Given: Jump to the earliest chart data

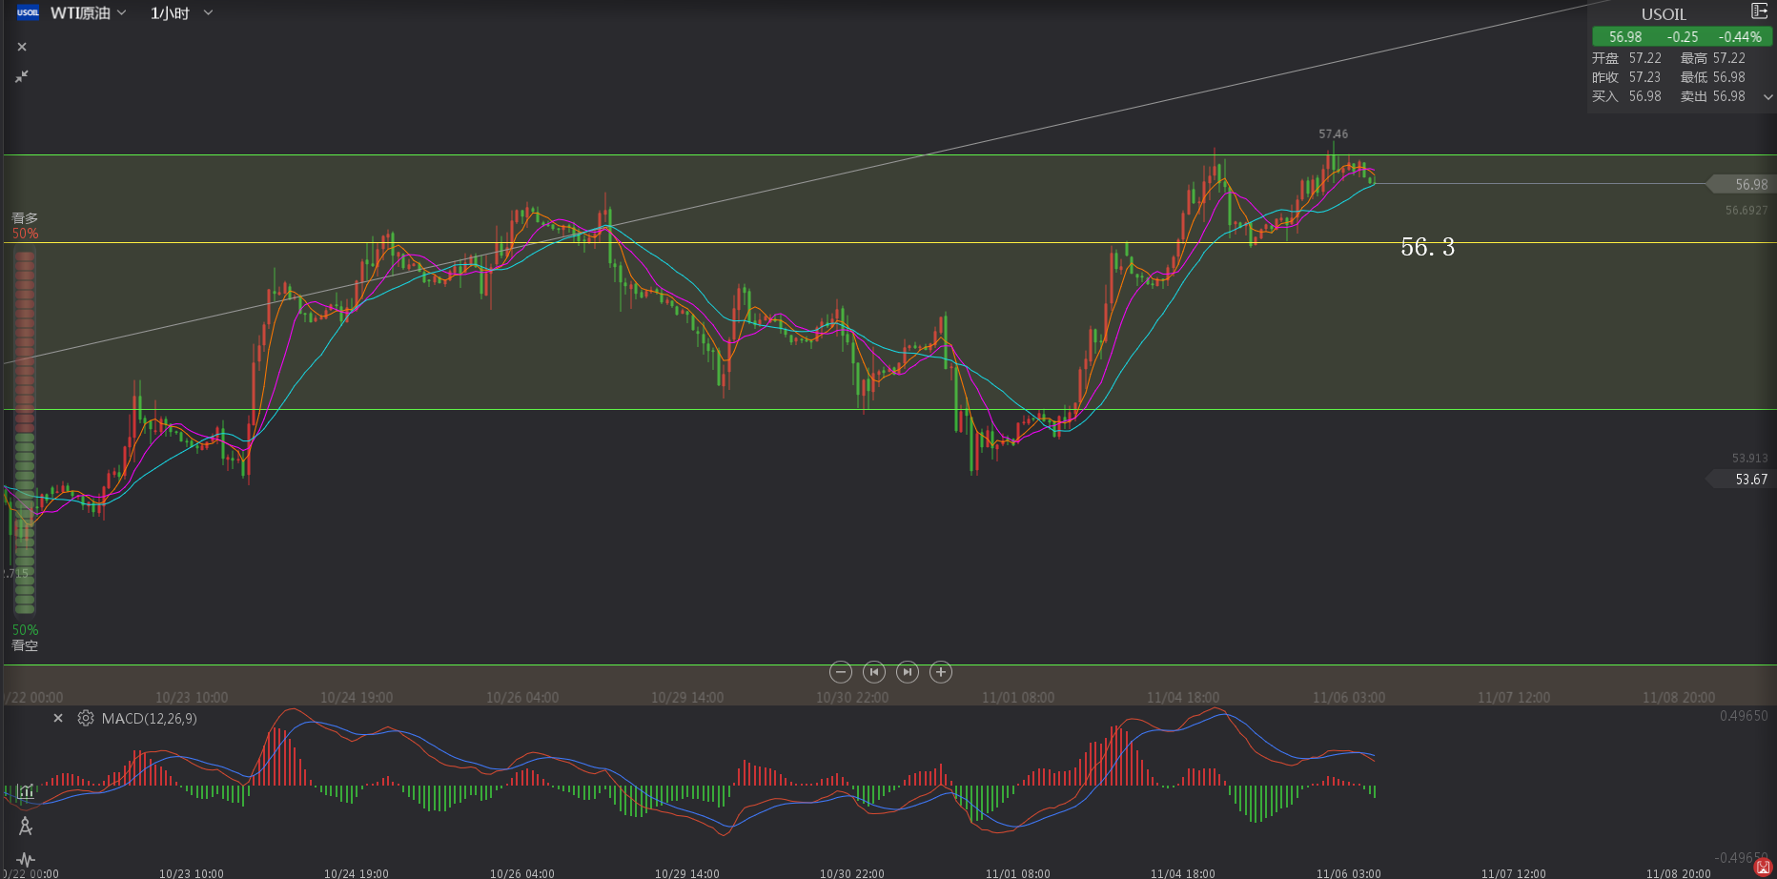Looking at the screenshot, I should [873, 672].
